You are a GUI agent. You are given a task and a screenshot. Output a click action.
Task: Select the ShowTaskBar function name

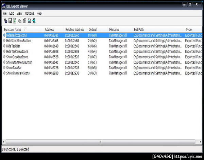click(x=14, y=68)
